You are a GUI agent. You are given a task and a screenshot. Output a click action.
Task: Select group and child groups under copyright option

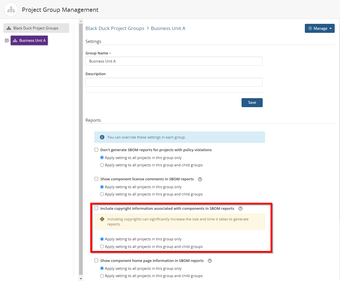102,247
